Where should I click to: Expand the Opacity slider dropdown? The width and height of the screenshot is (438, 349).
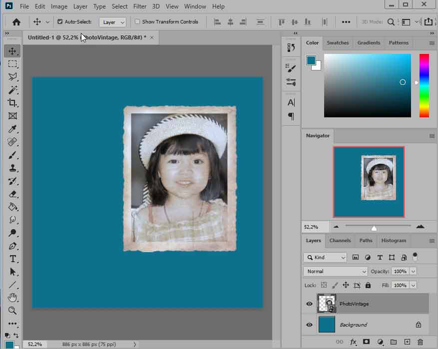(413, 272)
